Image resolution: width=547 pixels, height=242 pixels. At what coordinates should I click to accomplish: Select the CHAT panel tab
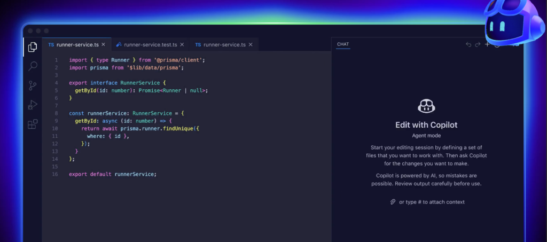click(x=343, y=44)
